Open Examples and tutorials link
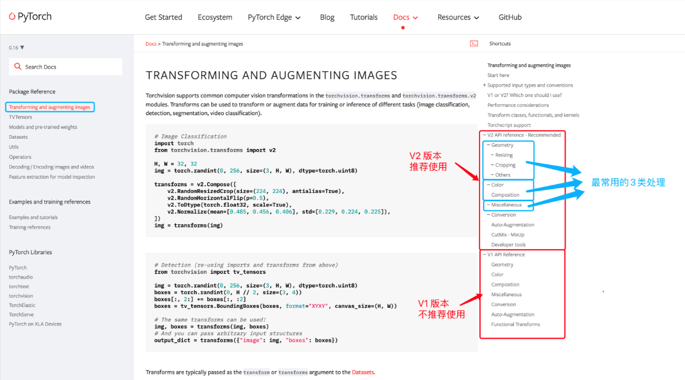Viewport: 685px width, 380px height. click(x=33, y=217)
